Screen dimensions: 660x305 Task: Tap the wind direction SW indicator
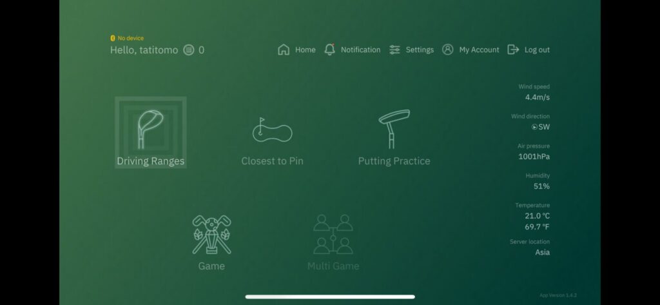pos(541,127)
